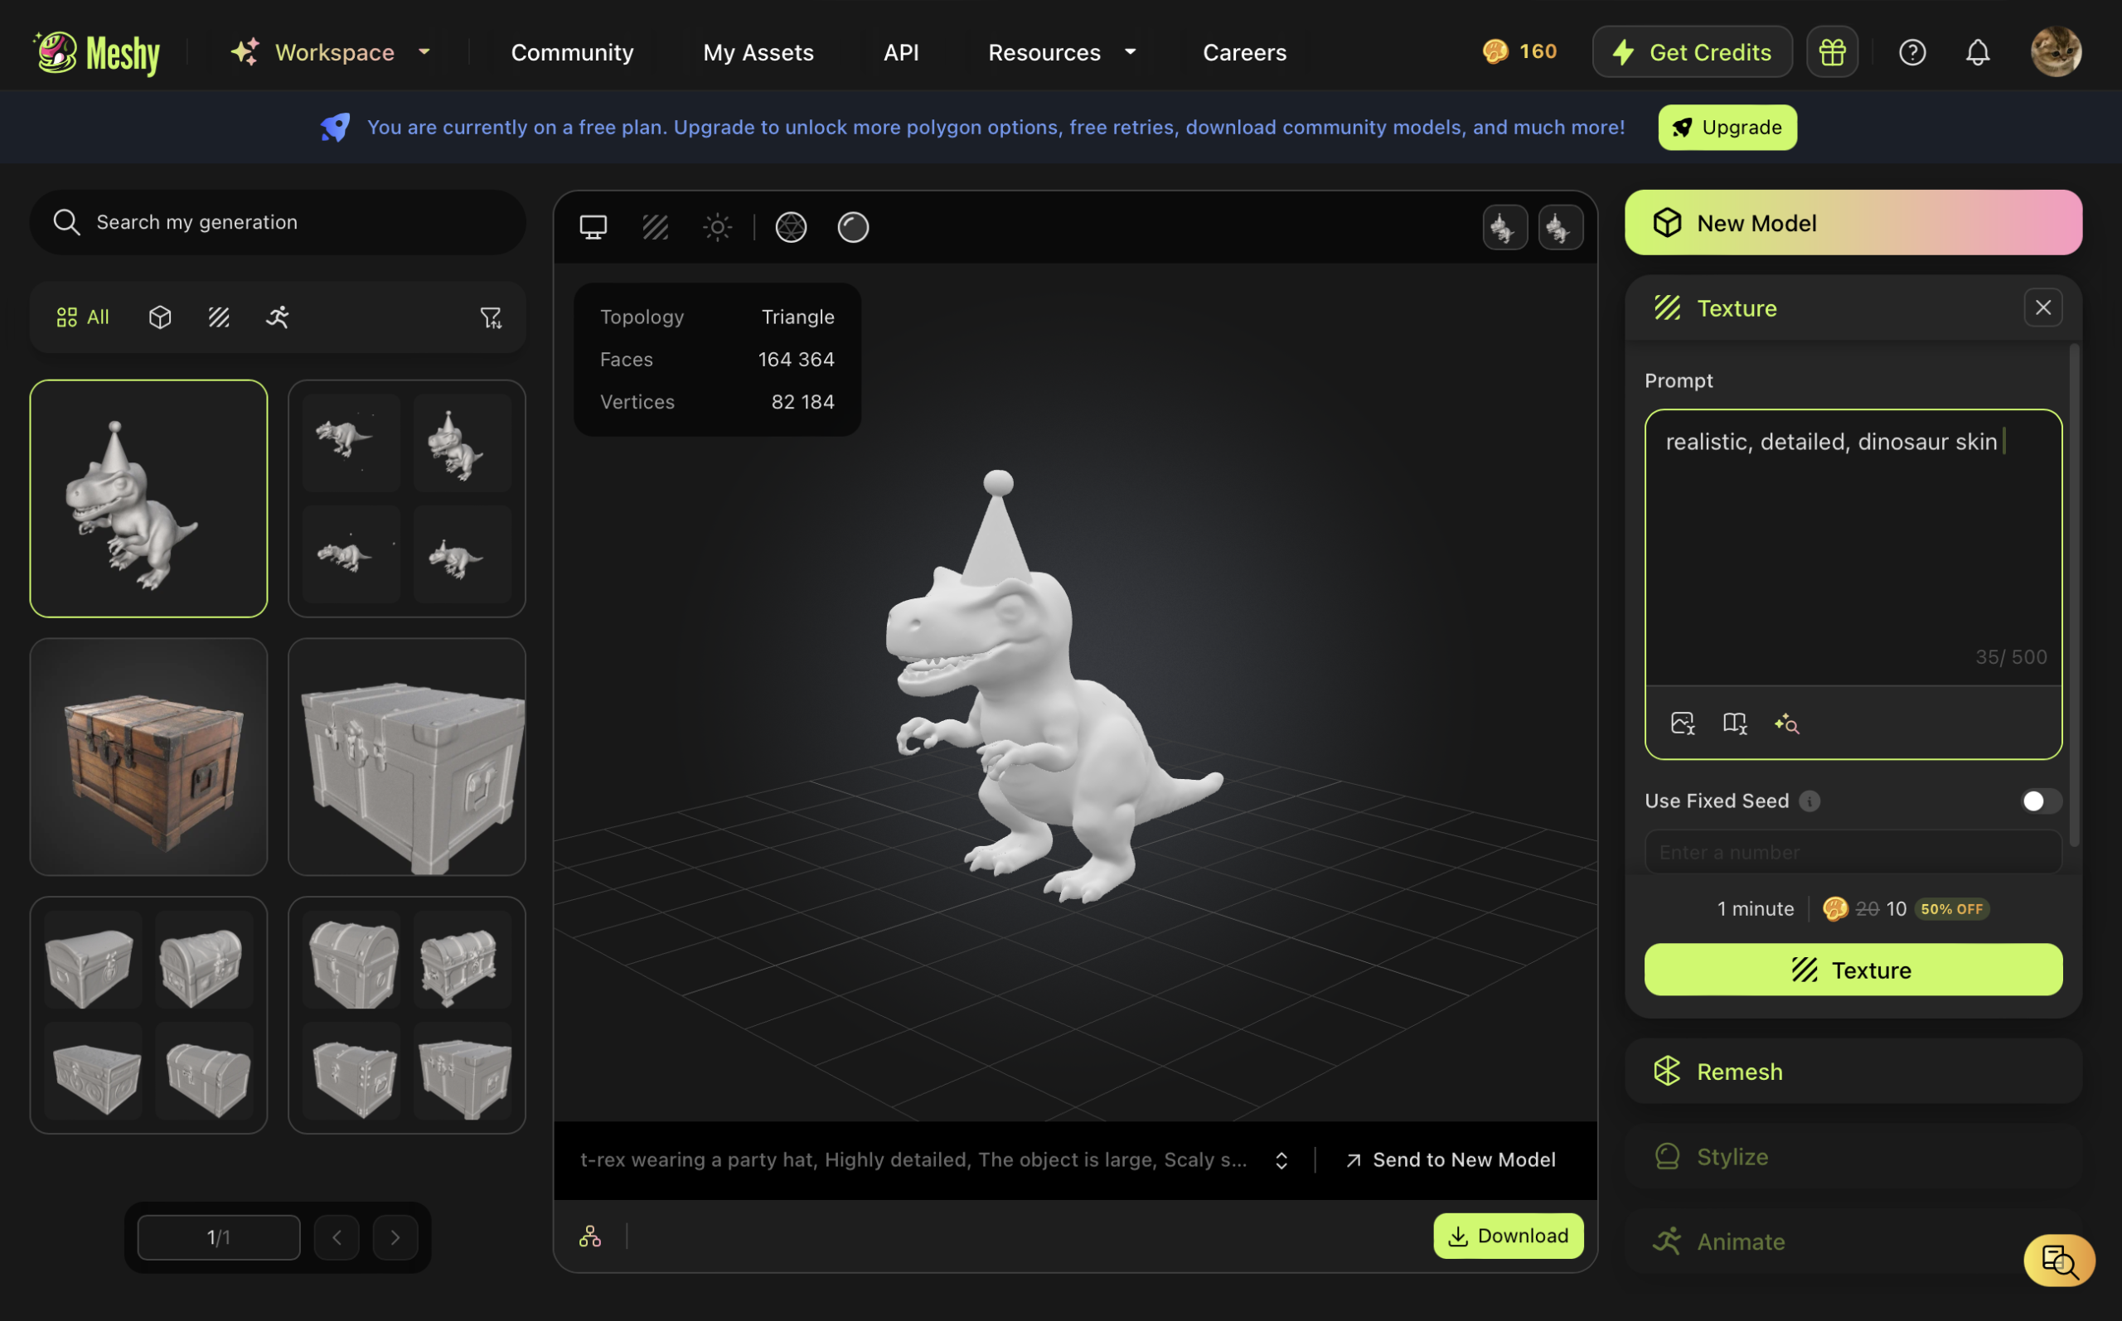Click the image upload icon below the prompt
2122x1321 pixels.
tap(1682, 723)
